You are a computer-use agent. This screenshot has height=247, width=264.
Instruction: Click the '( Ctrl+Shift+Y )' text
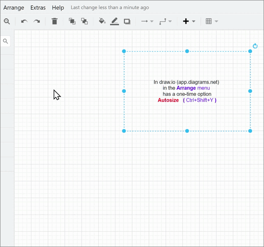click(x=200, y=100)
